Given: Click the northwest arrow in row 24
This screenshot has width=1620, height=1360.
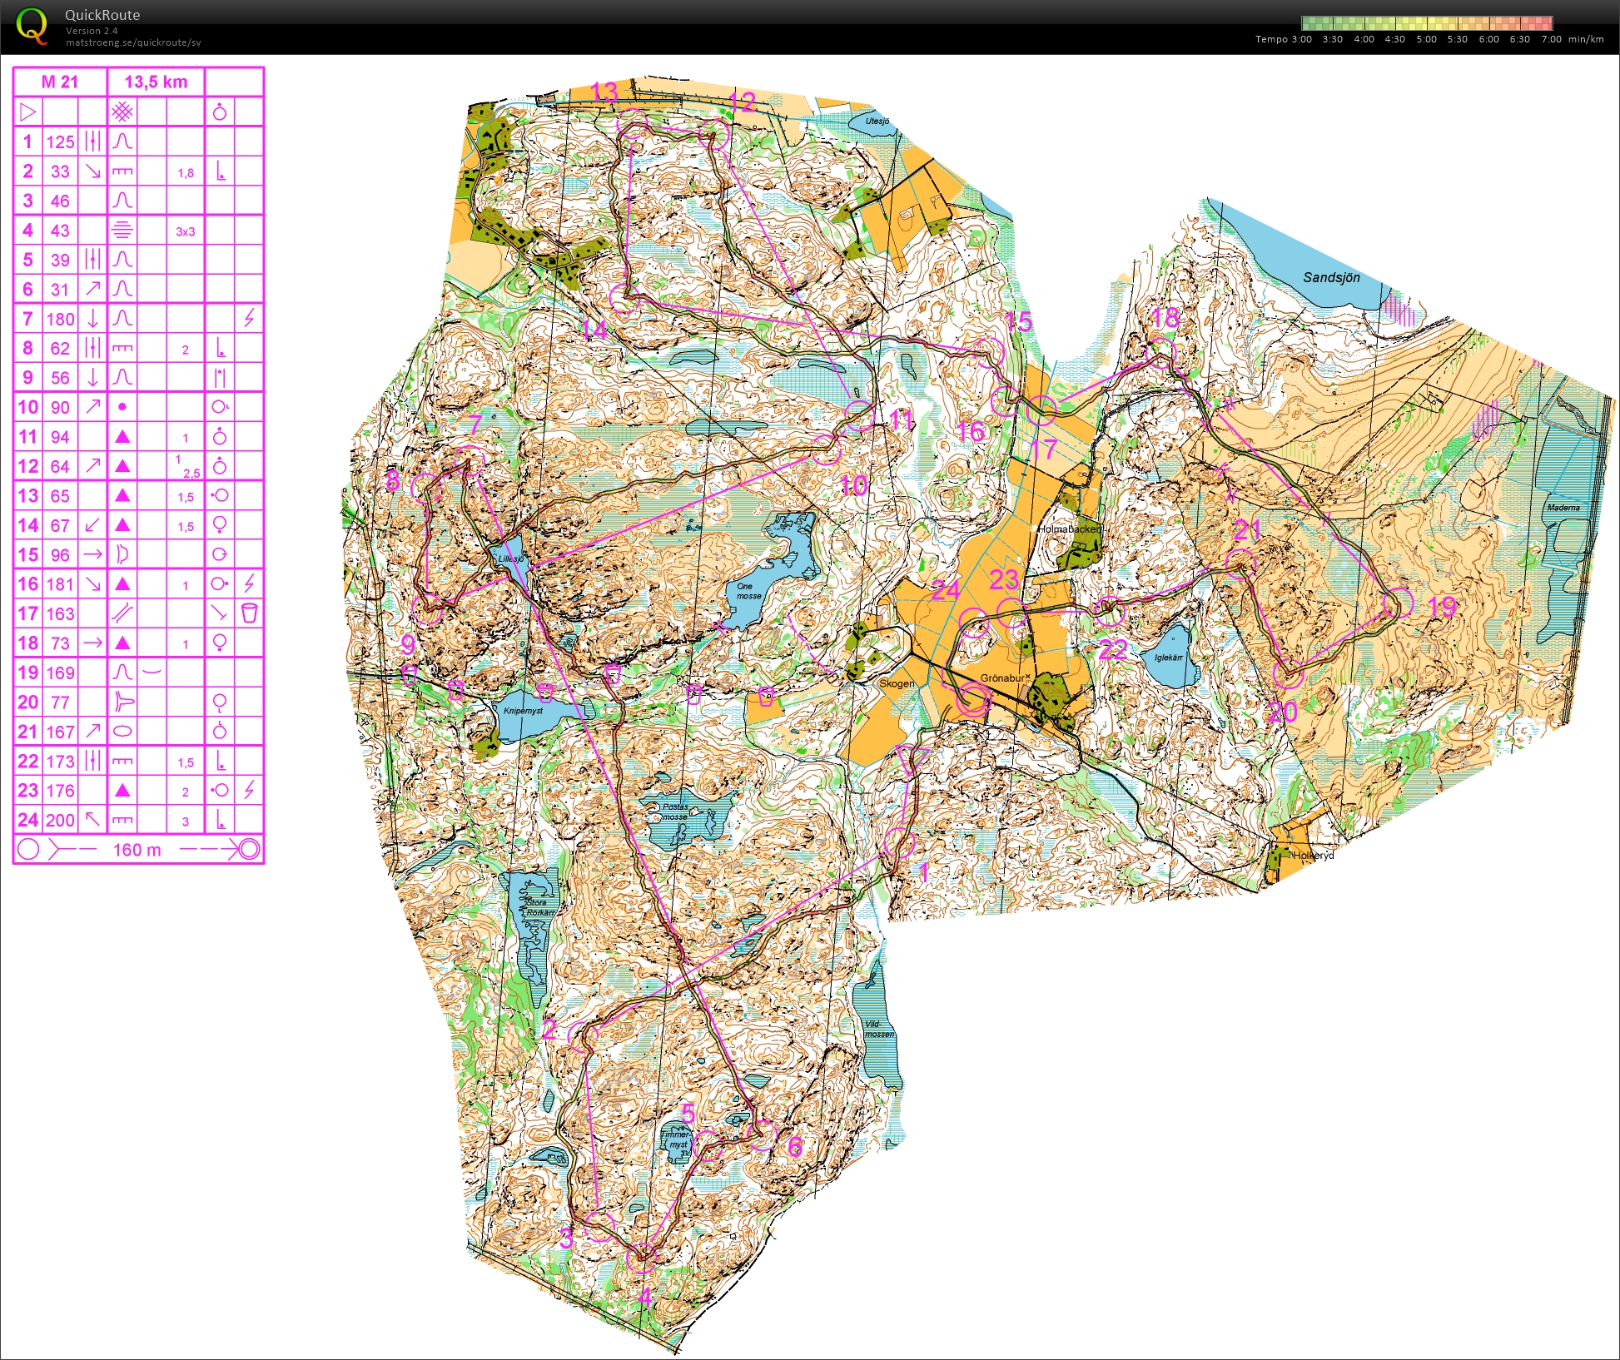Looking at the screenshot, I should (93, 820).
